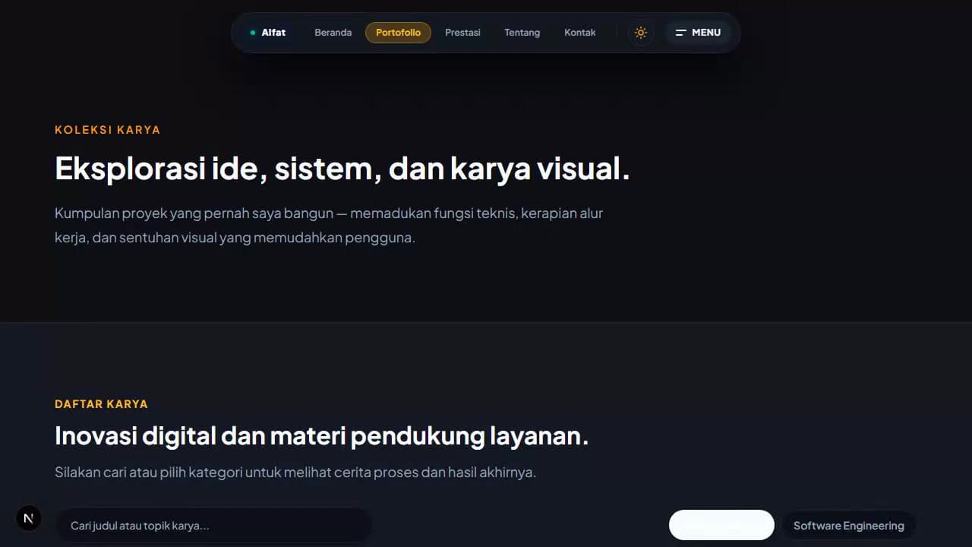Click the 'DAFTAR KARYA' label
Image resolution: width=972 pixels, height=547 pixels.
(x=101, y=404)
